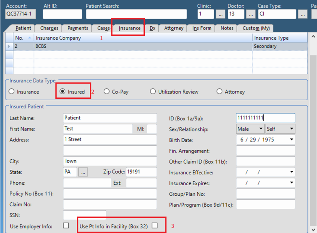Click the Case Type field showing CI
This screenshot has height=233, width=317.
point(277,14)
